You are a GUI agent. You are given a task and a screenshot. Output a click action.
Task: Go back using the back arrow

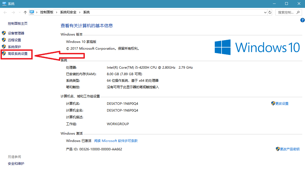(5, 12)
